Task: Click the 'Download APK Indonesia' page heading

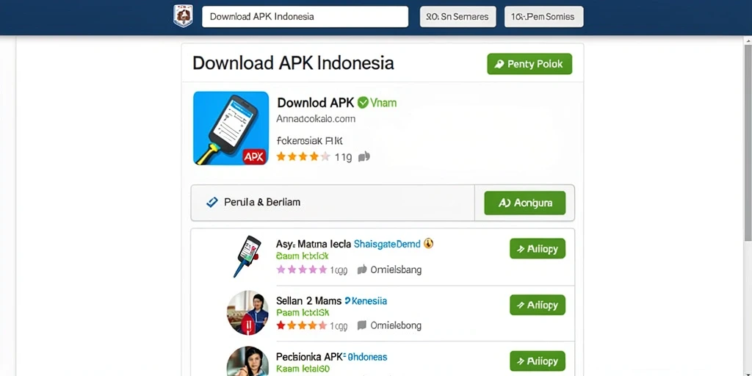Action: (x=293, y=63)
